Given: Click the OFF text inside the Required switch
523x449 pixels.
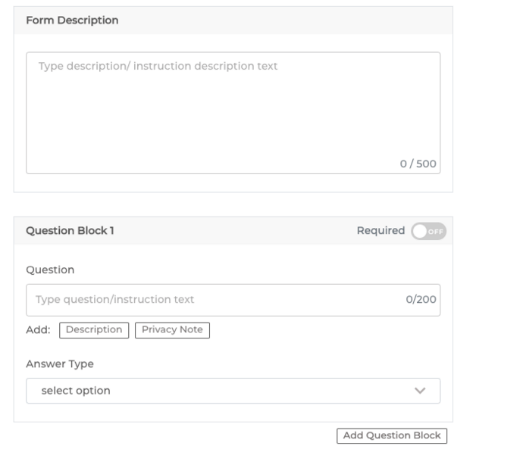Looking at the screenshot, I should [x=435, y=232].
